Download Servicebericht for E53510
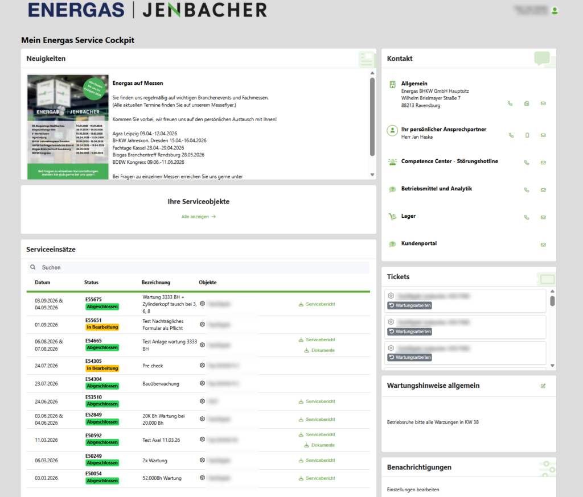This screenshot has height=497, width=583. point(317,401)
